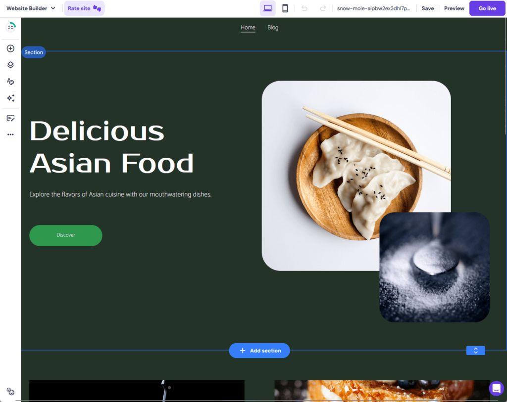Click the Rate site button
507x402 pixels.
pyautogui.click(x=84, y=8)
